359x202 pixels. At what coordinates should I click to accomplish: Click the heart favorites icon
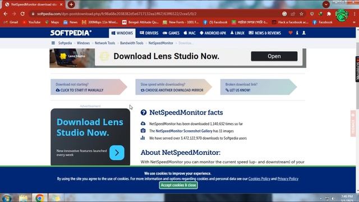point(291,33)
